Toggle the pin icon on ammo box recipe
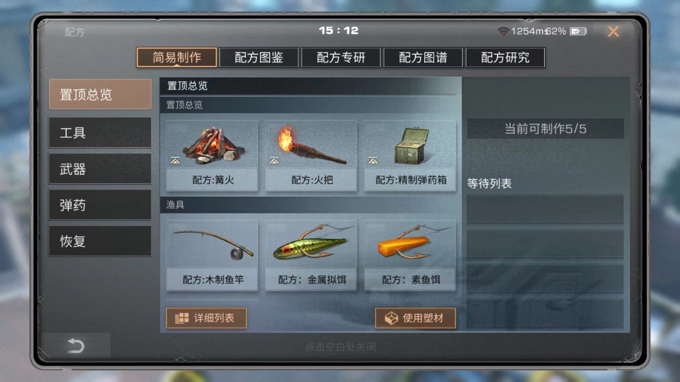This screenshot has height=382, width=680. (373, 160)
